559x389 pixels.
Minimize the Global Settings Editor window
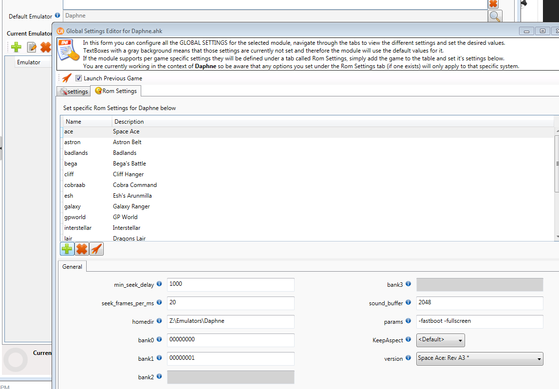pos(526,31)
